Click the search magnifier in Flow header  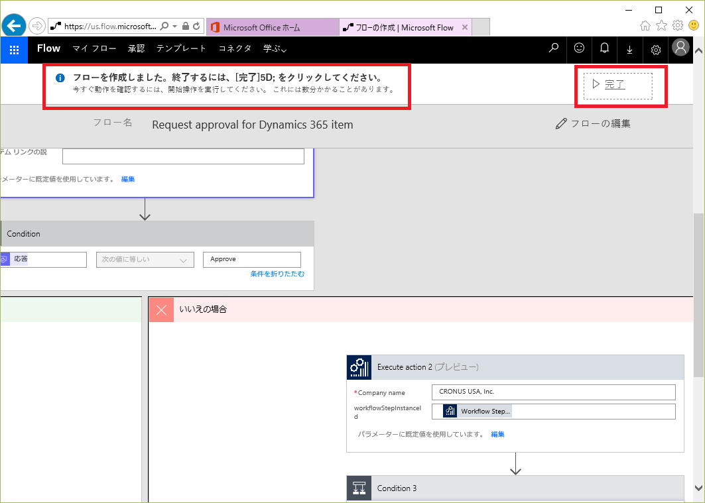[554, 48]
